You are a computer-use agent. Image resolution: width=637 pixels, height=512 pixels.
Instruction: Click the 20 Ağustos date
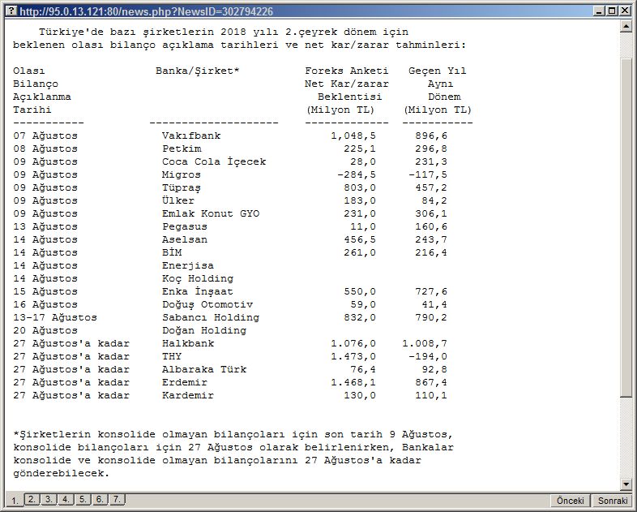tap(45, 330)
